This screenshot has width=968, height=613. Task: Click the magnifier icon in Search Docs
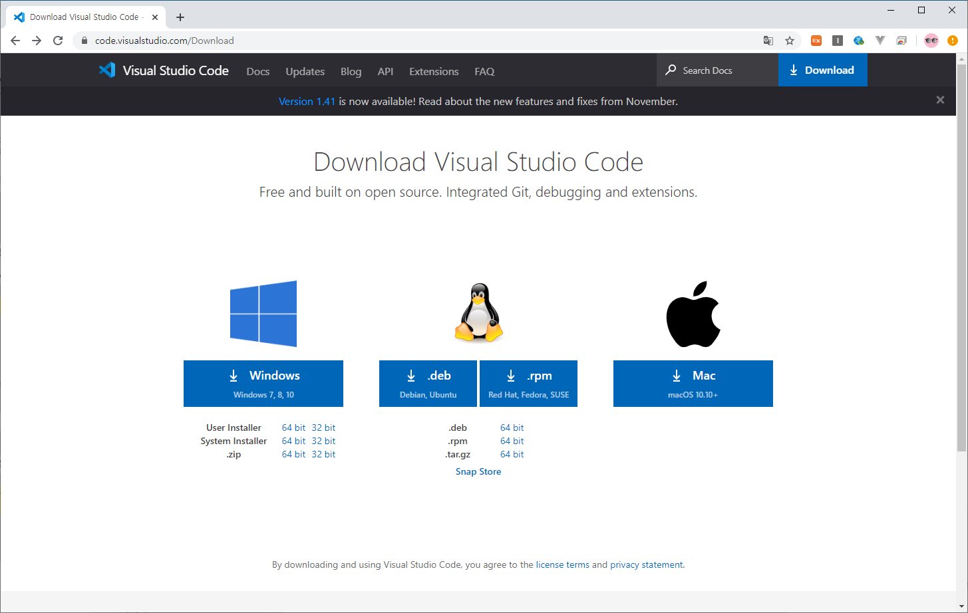[671, 70]
